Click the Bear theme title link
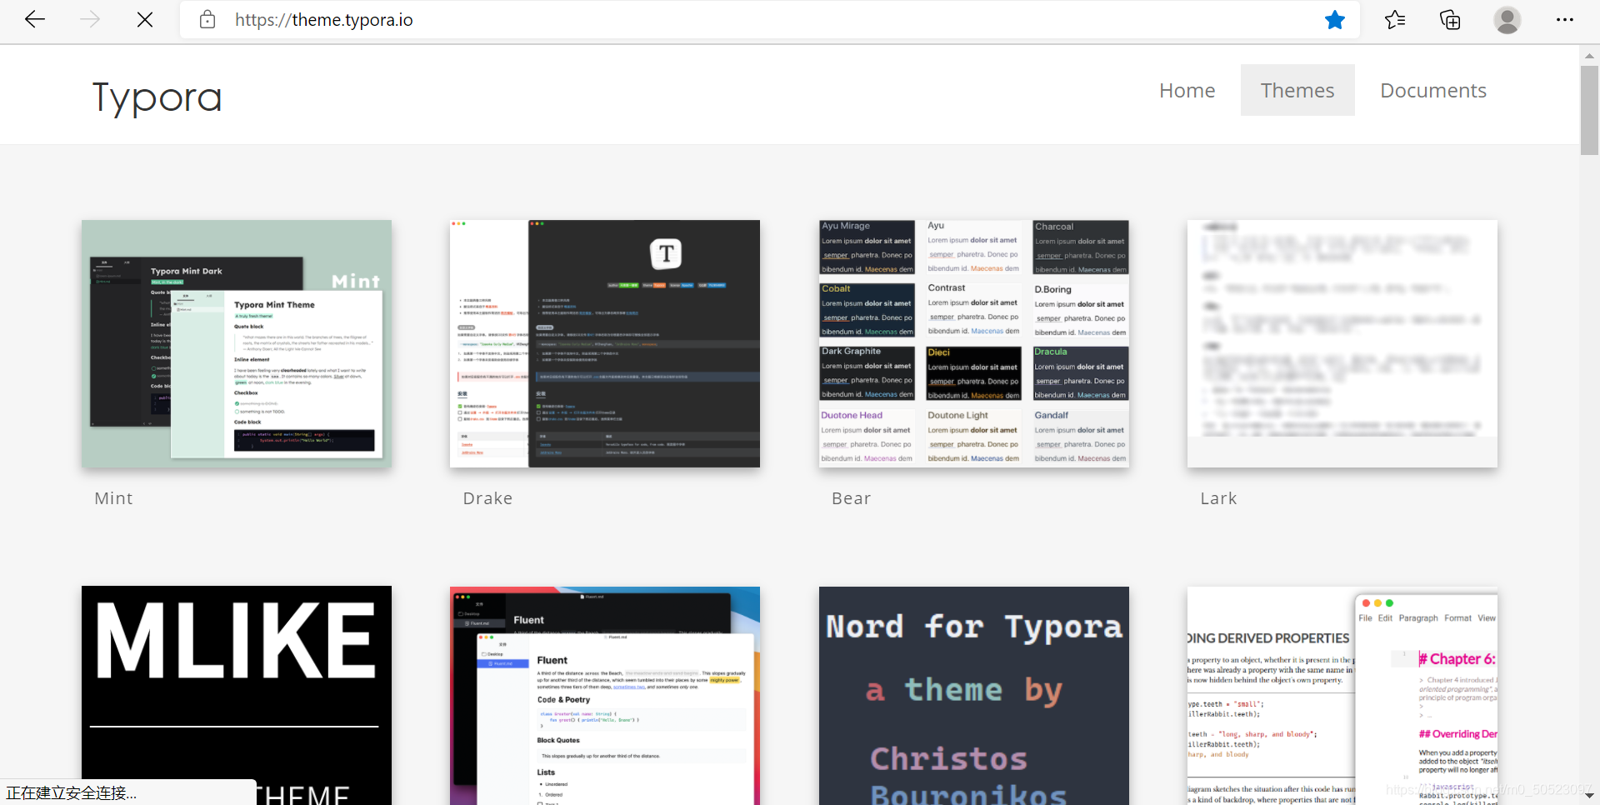The width and height of the screenshot is (1600, 805). click(851, 498)
